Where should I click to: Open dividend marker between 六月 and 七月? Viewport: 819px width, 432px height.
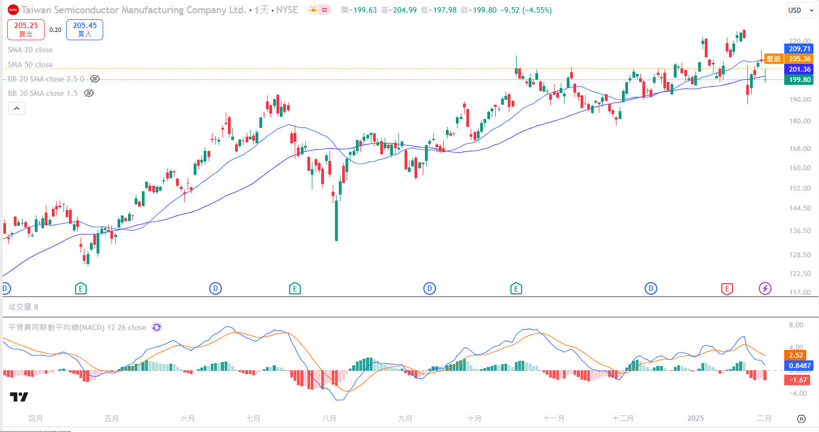(x=216, y=288)
